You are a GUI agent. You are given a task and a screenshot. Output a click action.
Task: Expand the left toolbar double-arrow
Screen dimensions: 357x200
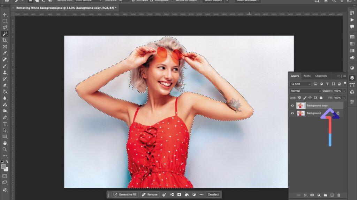pyautogui.click(x=2, y=6)
